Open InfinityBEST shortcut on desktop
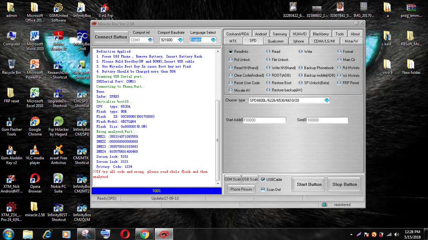The width and height of the screenshot is (428, 240). tap(59, 212)
